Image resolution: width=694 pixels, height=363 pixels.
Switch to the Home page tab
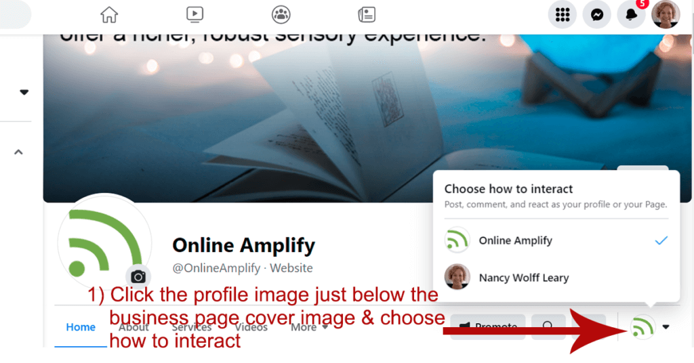[81, 327]
